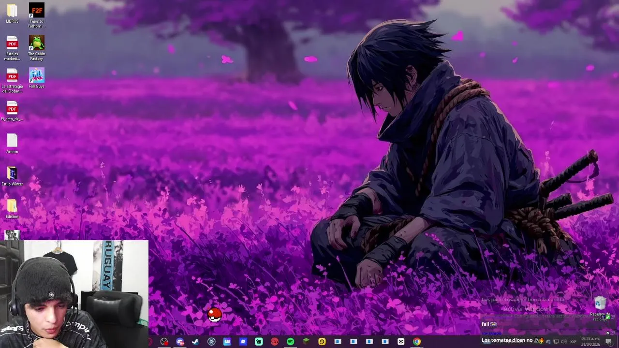Change the ESP keyboard language indicator

tap(573, 342)
